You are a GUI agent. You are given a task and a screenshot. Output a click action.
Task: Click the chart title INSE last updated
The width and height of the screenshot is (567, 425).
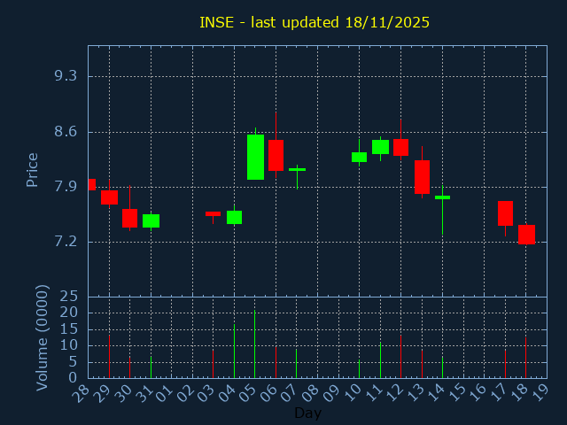point(315,22)
